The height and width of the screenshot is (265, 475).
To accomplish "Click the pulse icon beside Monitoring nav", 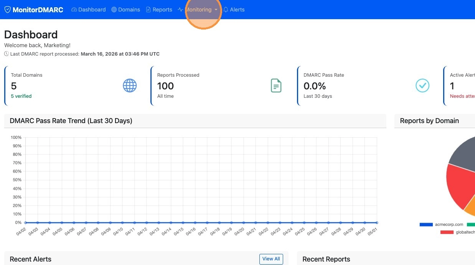I will point(180,10).
